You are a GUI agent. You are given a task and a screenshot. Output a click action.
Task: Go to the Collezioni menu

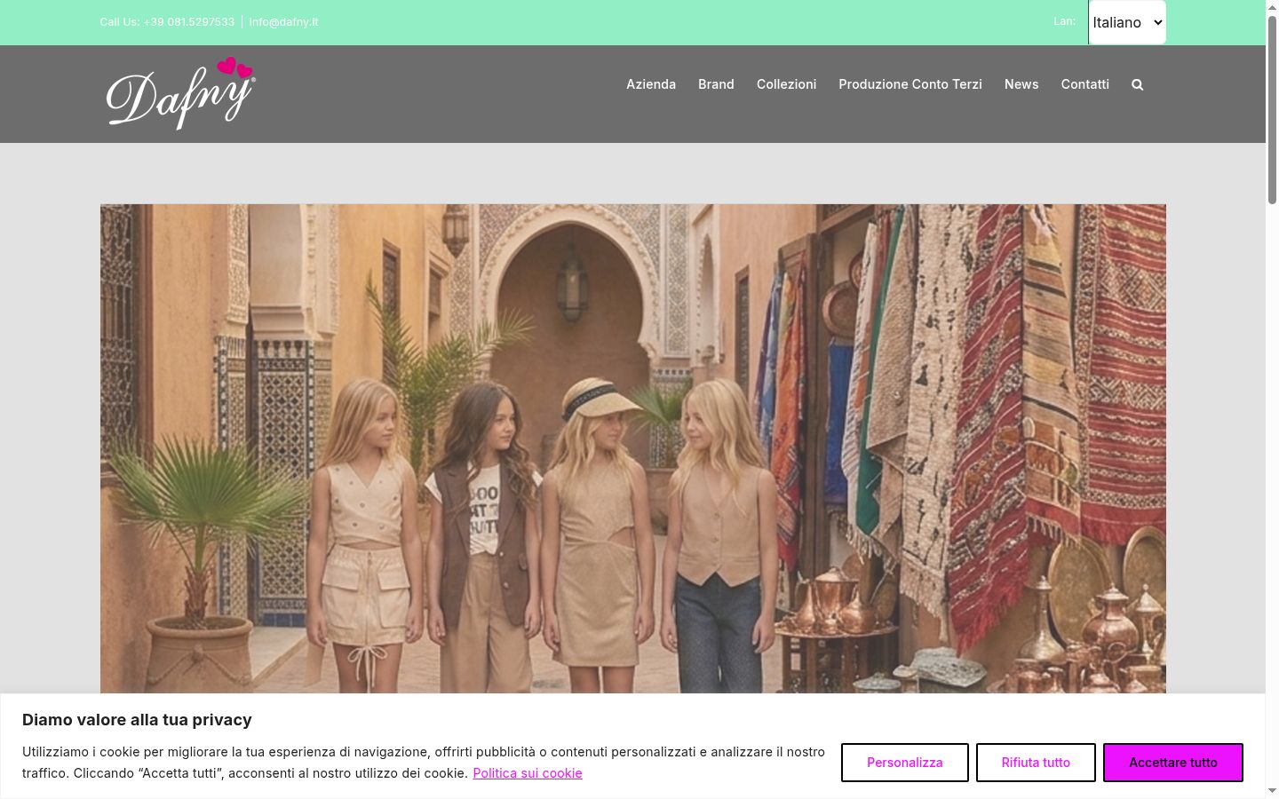(x=786, y=84)
